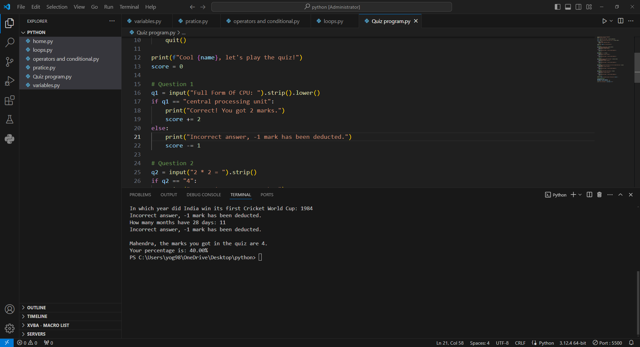Viewport: 640px width, 347px height.
Task: Show notifications bell in status bar
Action: [x=631, y=343]
